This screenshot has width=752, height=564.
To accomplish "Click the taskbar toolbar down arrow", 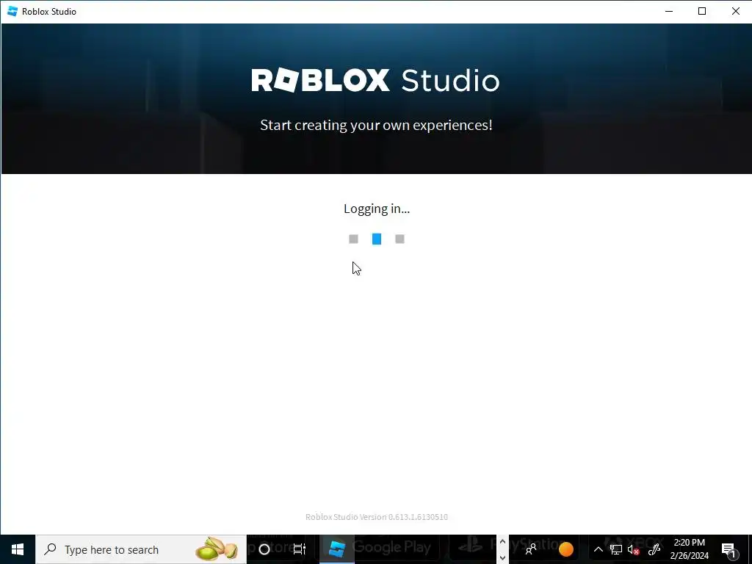I will (x=502, y=558).
